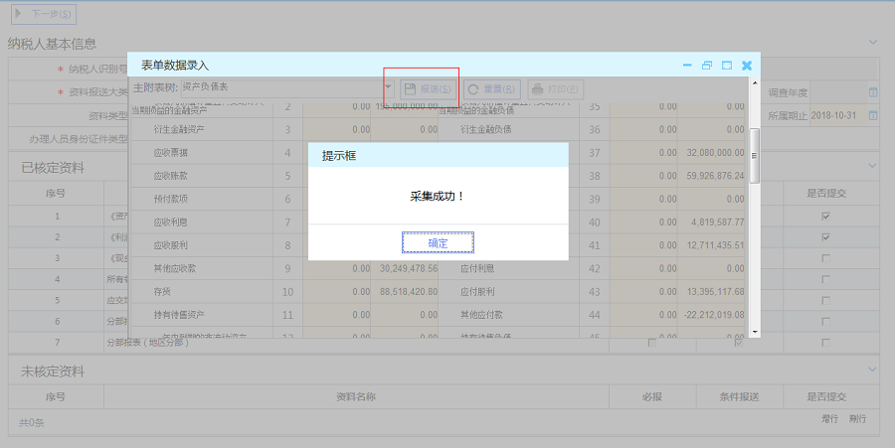The width and height of the screenshot is (895, 448).
Task: Select the 持有待售资产 row label
Action: point(179,315)
